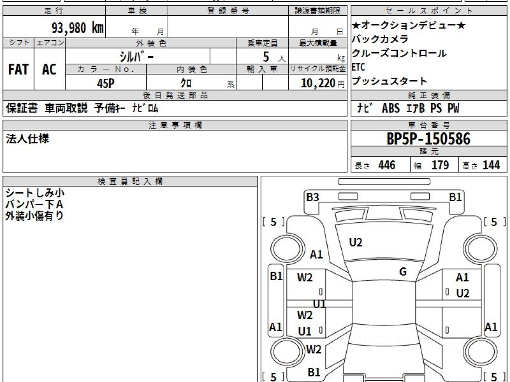
Task: Select the 外装色 header
Action: 151,43
